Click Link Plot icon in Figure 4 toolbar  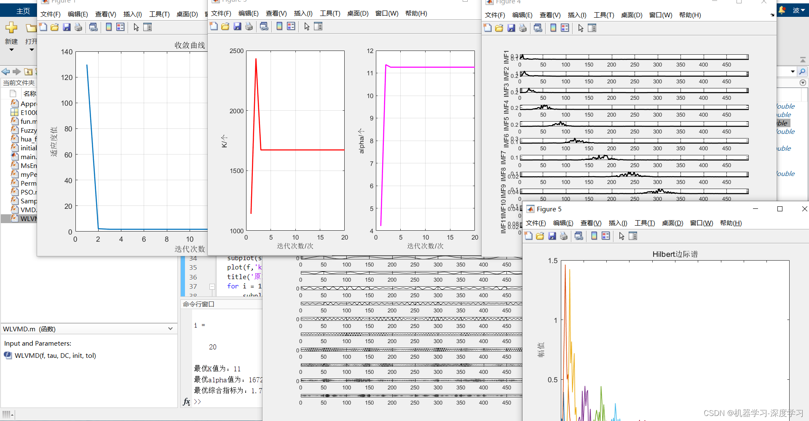click(538, 28)
